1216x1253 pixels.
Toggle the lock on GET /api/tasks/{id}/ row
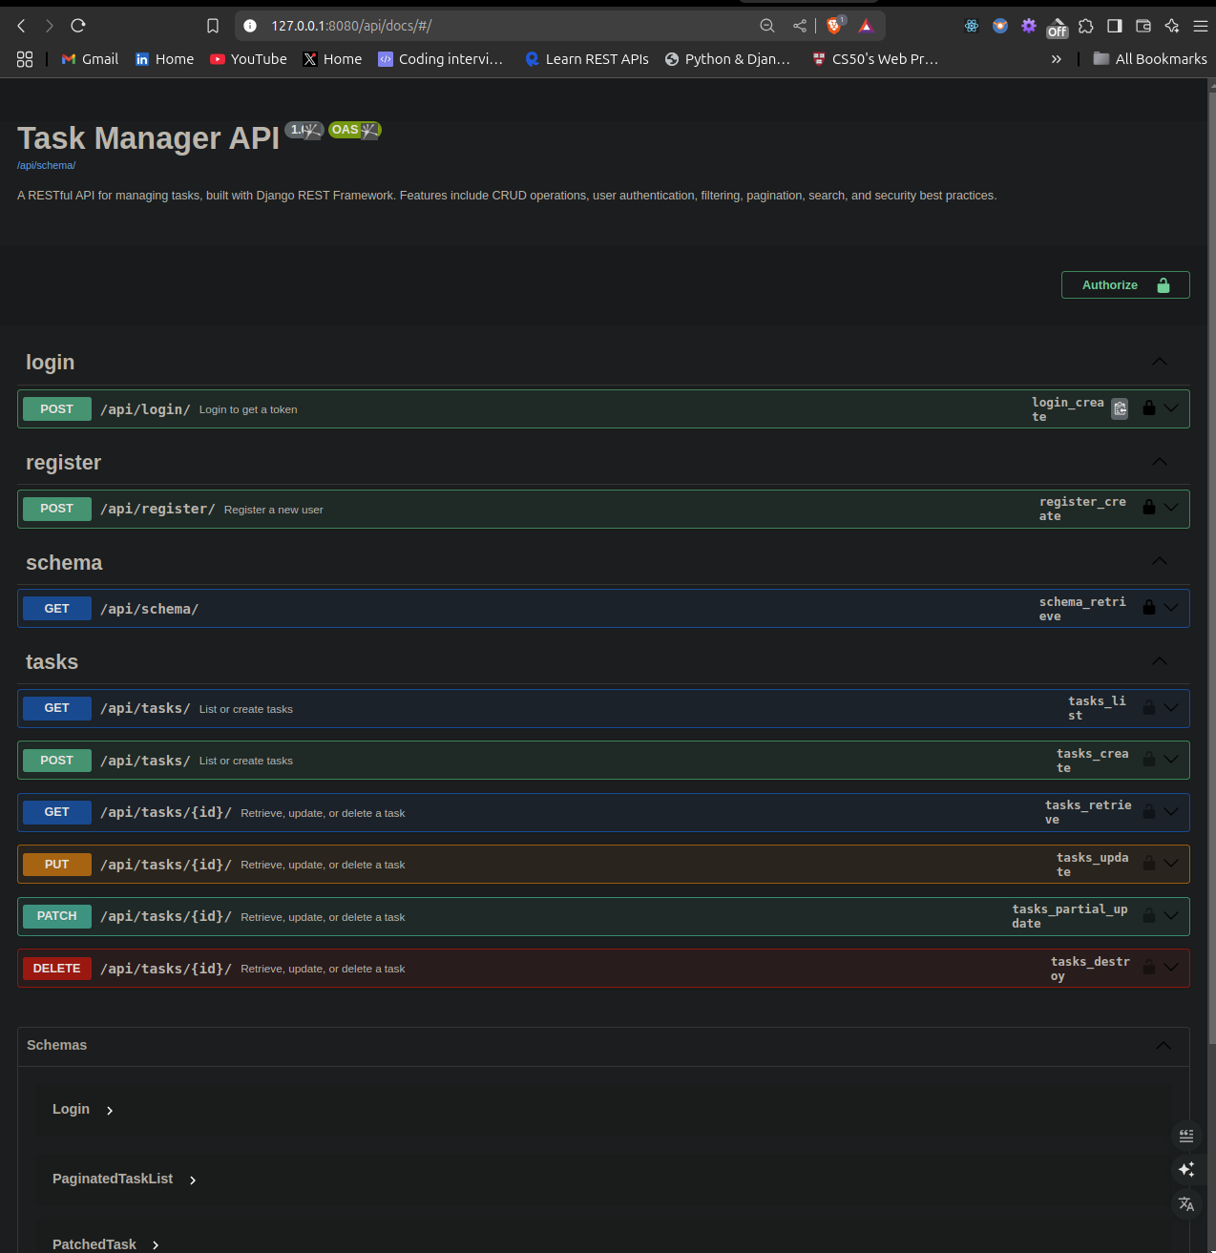[1149, 811]
